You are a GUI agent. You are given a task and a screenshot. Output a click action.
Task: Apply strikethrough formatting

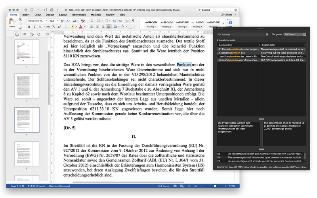click(x=48, y=27)
